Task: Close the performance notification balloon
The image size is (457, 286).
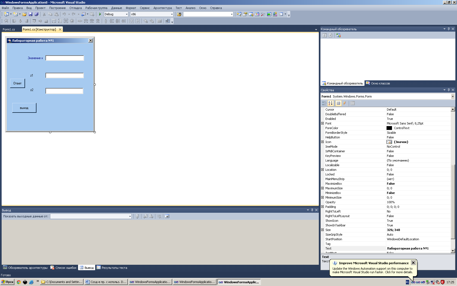Action: [x=413, y=263]
